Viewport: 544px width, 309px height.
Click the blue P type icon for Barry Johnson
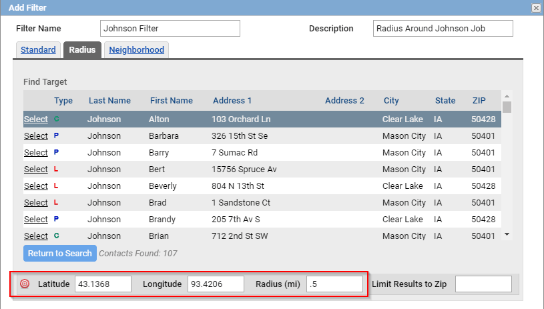pyautogui.click(x=56, y=152)
